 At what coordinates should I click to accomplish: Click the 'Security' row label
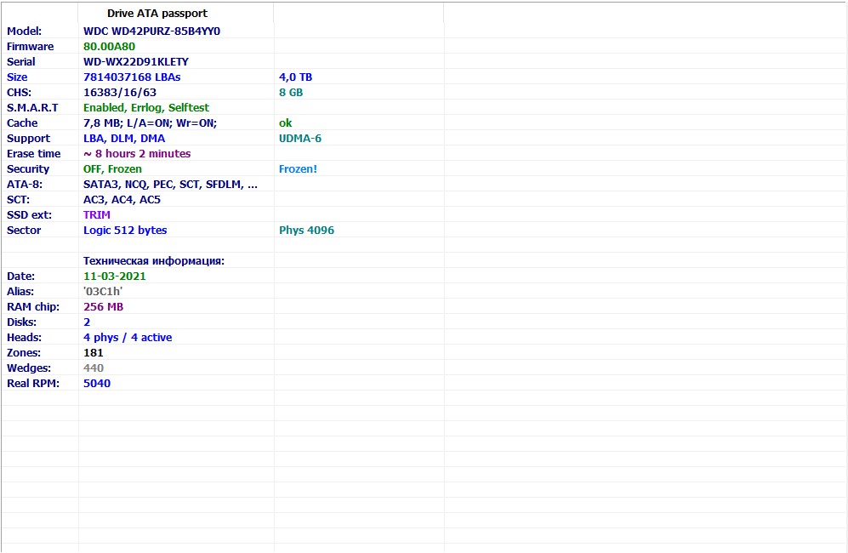pyautogui.click(x=28, y=168)
